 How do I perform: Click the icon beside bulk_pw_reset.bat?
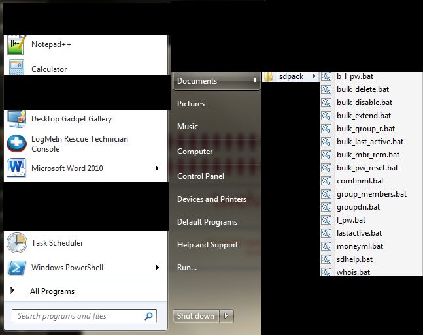tap(326, 168)
